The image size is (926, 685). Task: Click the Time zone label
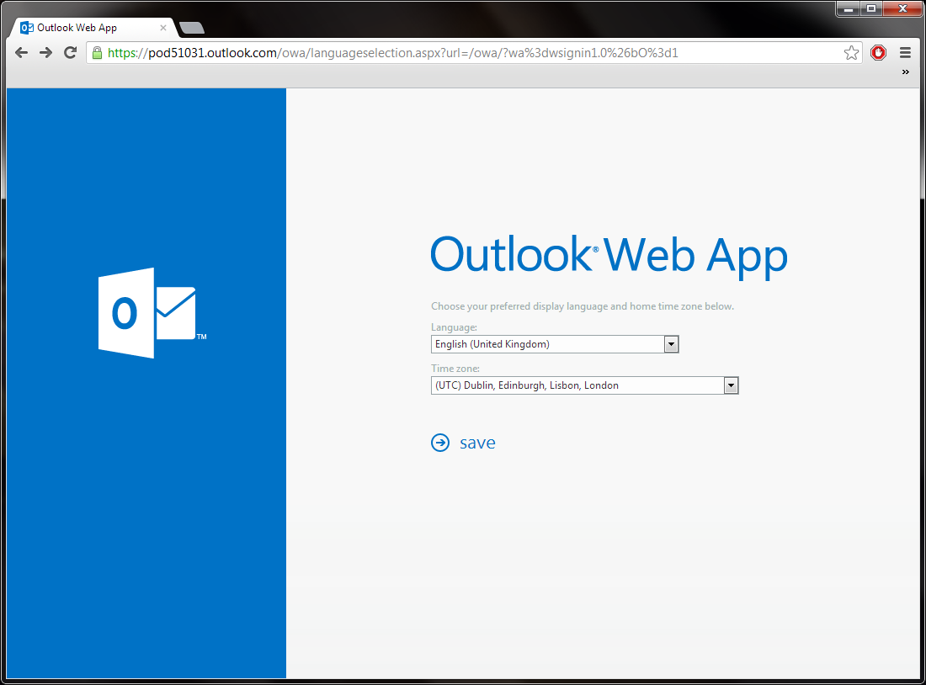click(455, 369)
